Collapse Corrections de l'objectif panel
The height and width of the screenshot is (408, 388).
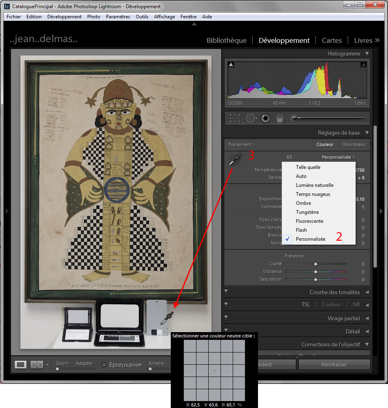click(x=367, y=344)
